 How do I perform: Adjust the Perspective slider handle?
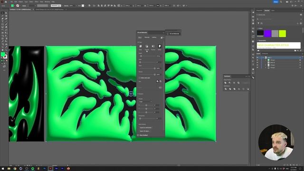pyautogui.click(x=140, y=118)
